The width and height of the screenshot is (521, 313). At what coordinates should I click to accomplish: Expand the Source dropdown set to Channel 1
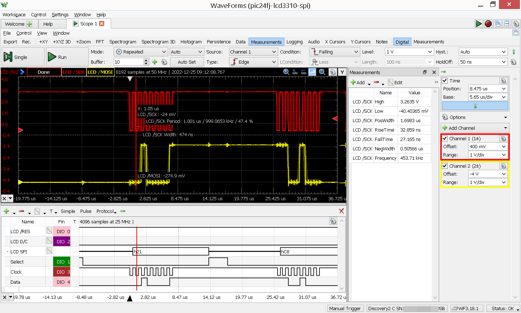(253, 52)
